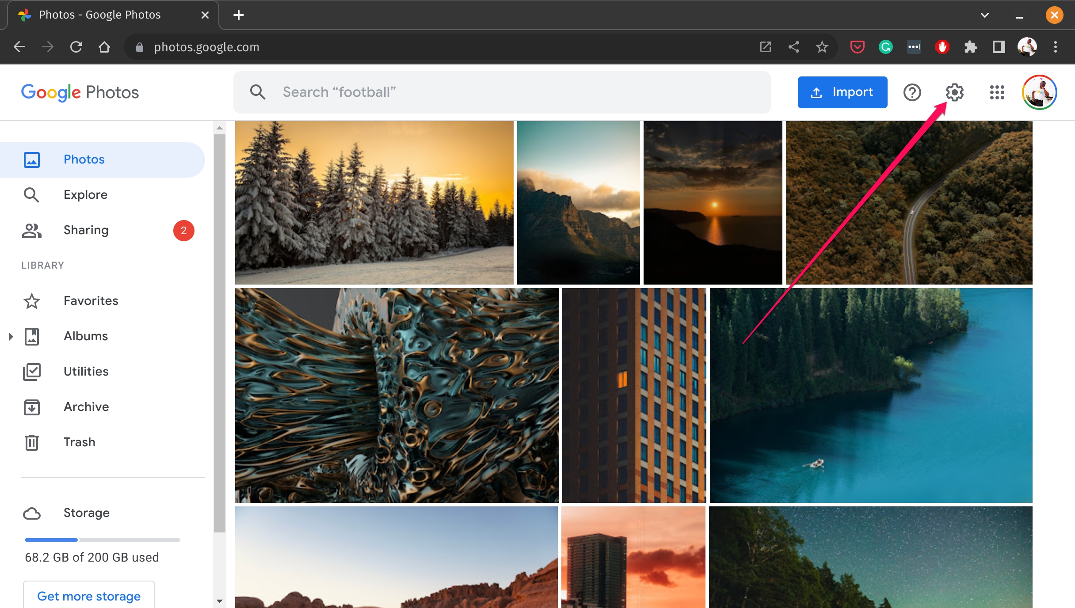Click the Chrome profile avatar in toolbar
Viewport: 1075px width, 608px height.
(1027, 47)
